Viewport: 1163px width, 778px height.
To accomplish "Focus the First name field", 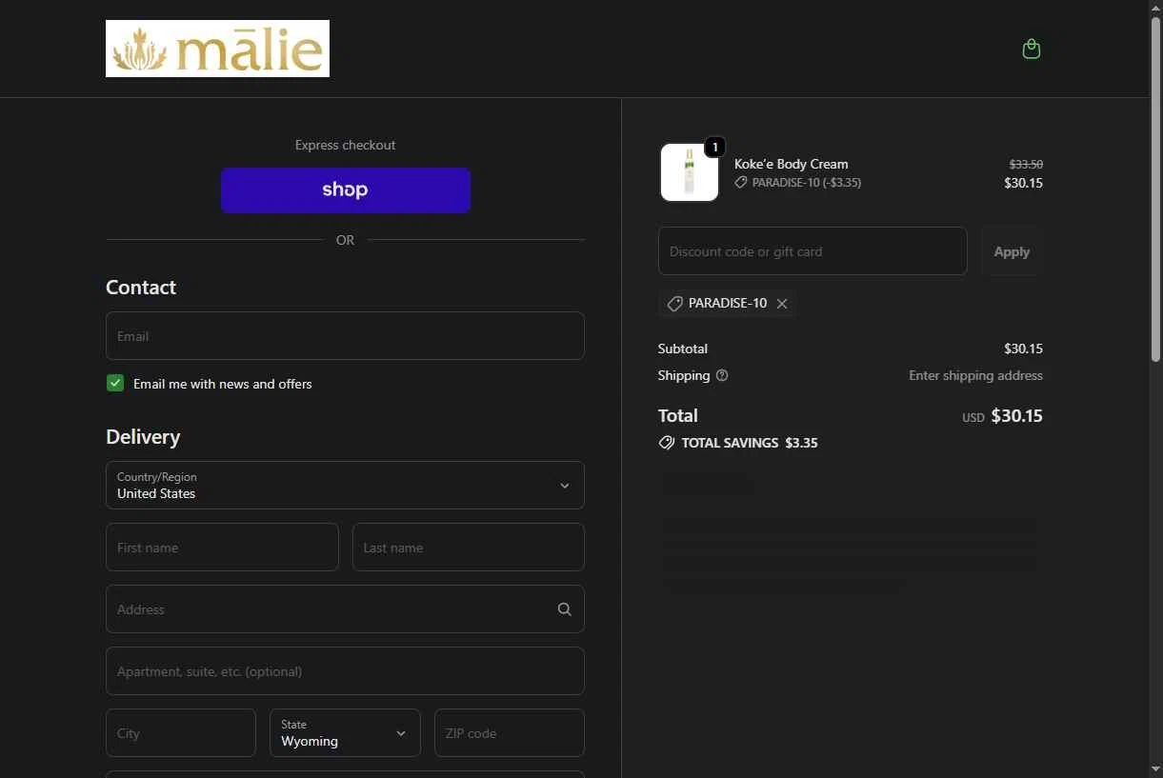I will coord(222,548).
